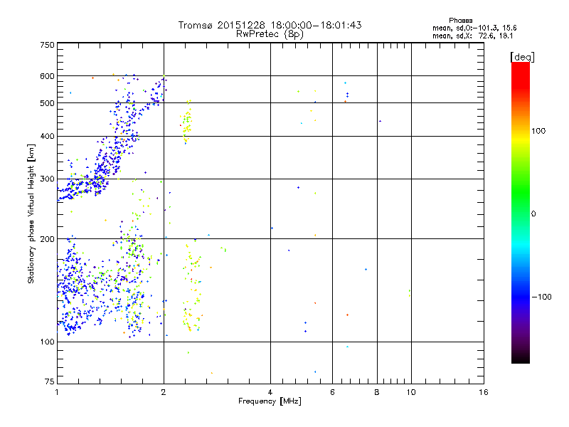The width and height of the screenshot is (569, 427).
Task: Click the 'mean, sd,O:-101.3, 15.6' line
Action: 474,28
